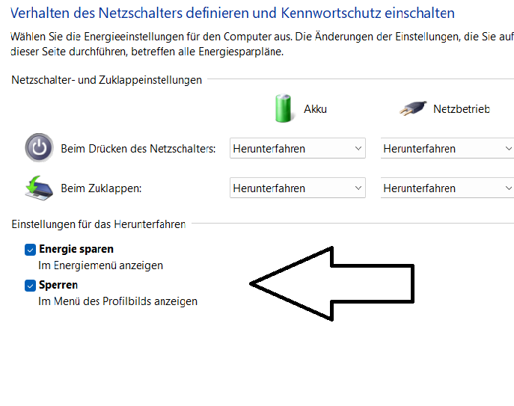Click the 'Akku' column header text

(315, 109)
